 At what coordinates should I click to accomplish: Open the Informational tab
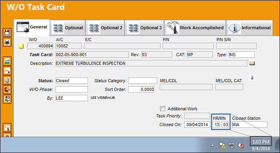click(250, 28)
